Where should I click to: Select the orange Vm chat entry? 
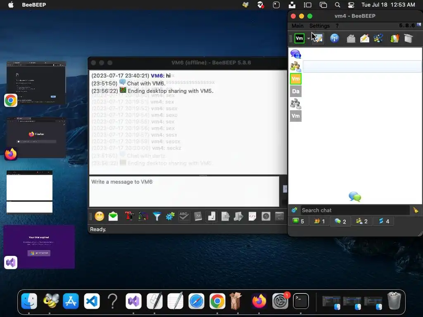(x=296, y=79)
